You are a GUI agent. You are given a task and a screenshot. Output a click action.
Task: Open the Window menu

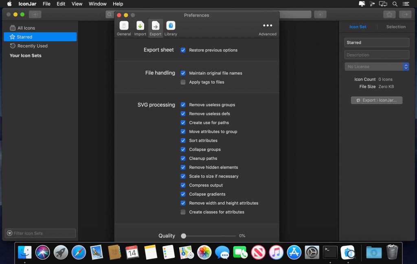pyautogui.click(x=98, y=4)
